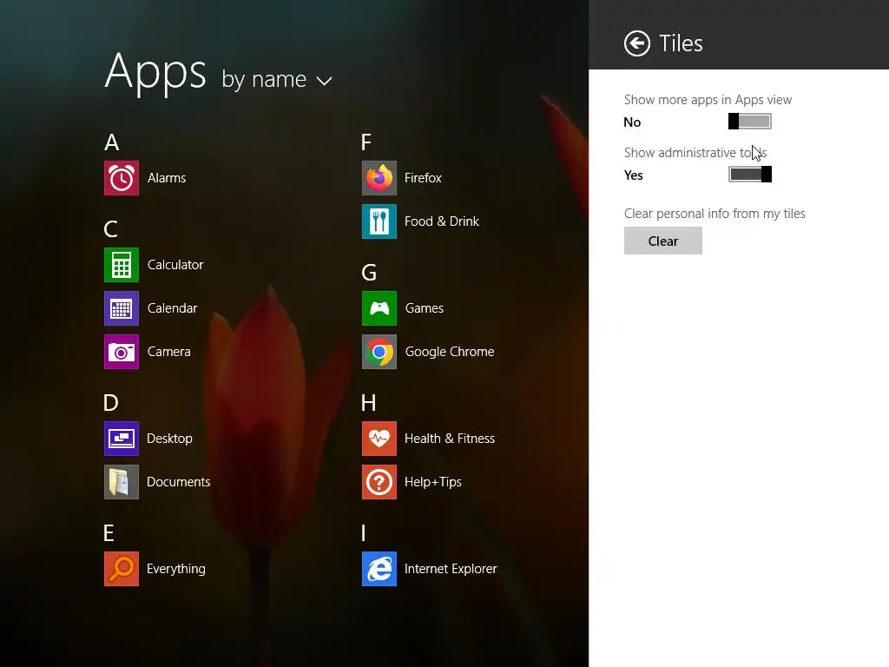Launch the Internet Explorer icon

[x=379, y=569]
